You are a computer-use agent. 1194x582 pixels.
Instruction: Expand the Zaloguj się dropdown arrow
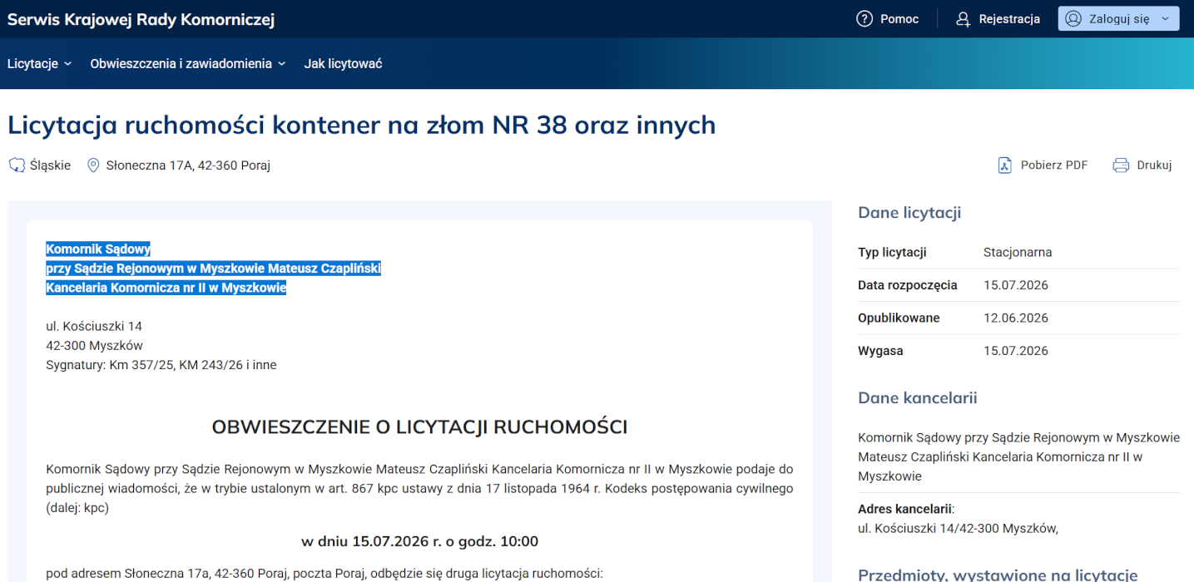(1165, 19)
